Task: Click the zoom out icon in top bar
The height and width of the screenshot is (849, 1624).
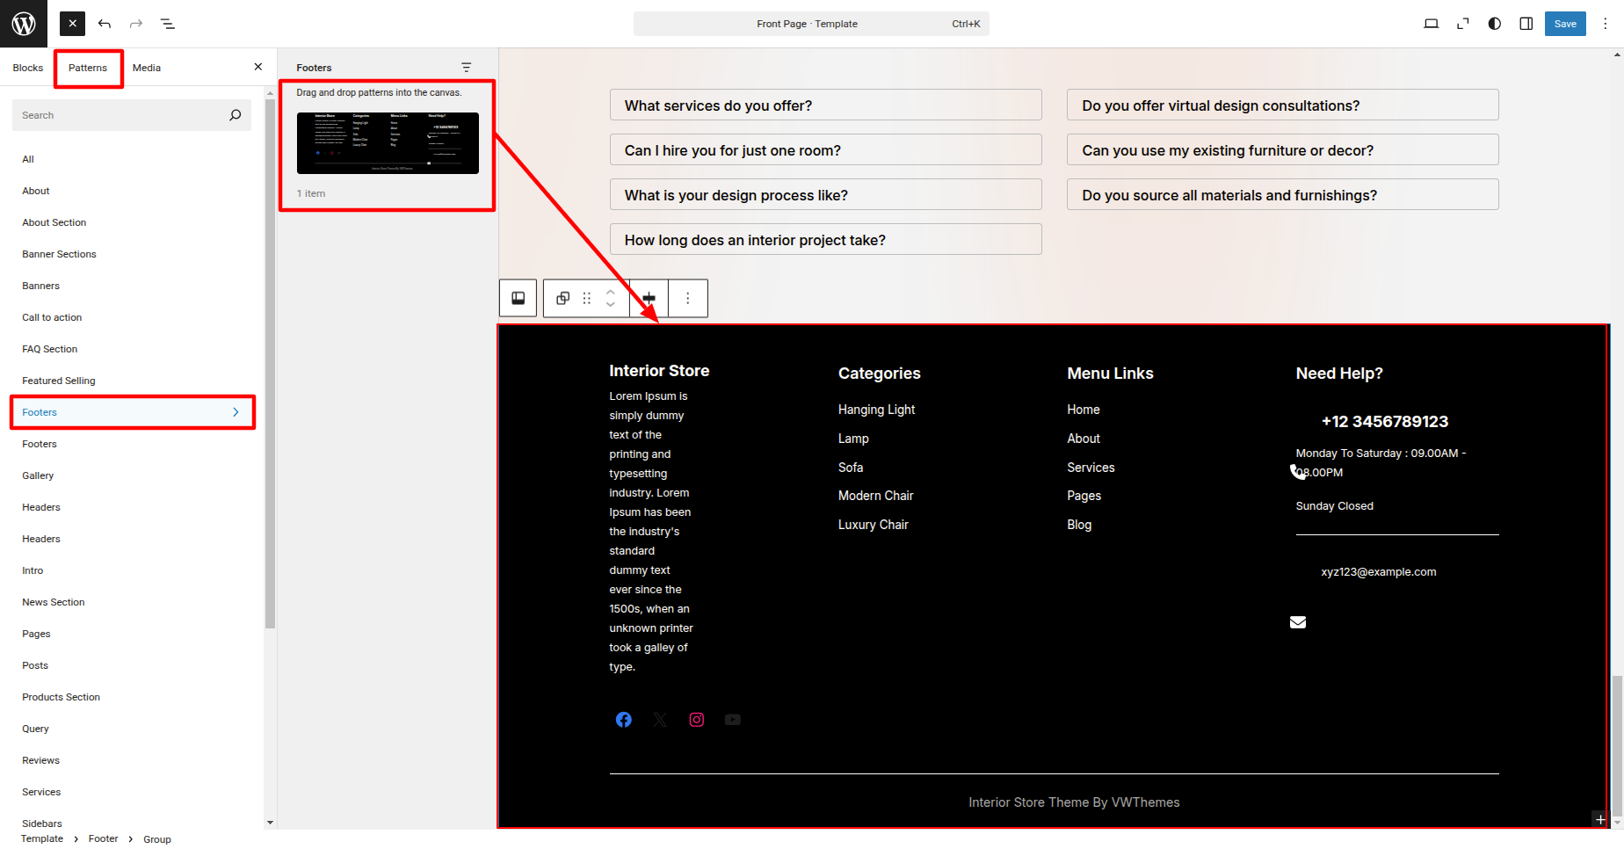Action: pyautogui.click(x=1463, y=24)
